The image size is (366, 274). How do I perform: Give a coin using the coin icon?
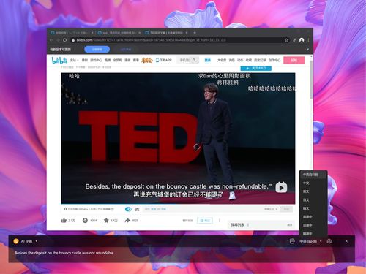click(85, 221)
